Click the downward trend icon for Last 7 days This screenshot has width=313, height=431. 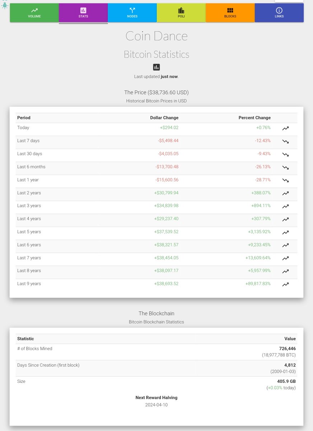pyautogui.click(x=285, y=142)
